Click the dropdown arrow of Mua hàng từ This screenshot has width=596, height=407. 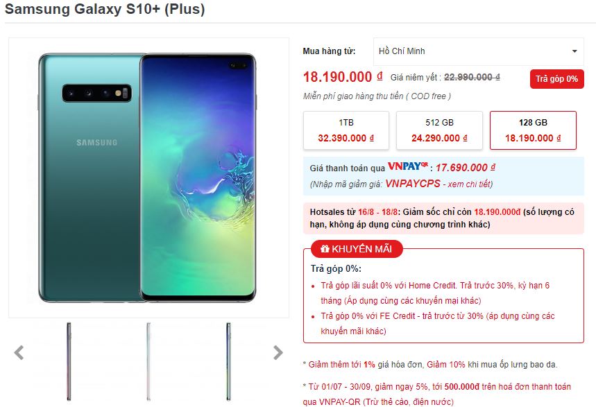(x=574, y=51)
